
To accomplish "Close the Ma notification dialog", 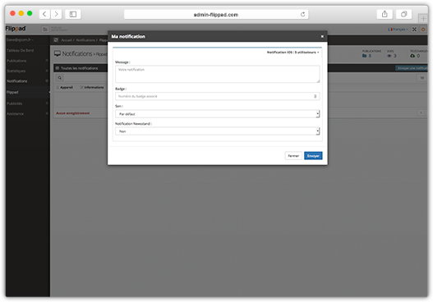I will (322, 36).
